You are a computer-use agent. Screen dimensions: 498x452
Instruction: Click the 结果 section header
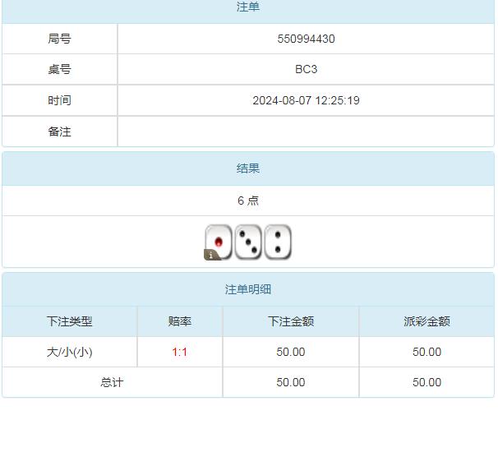pyautogui.click(x=248, y=168)
